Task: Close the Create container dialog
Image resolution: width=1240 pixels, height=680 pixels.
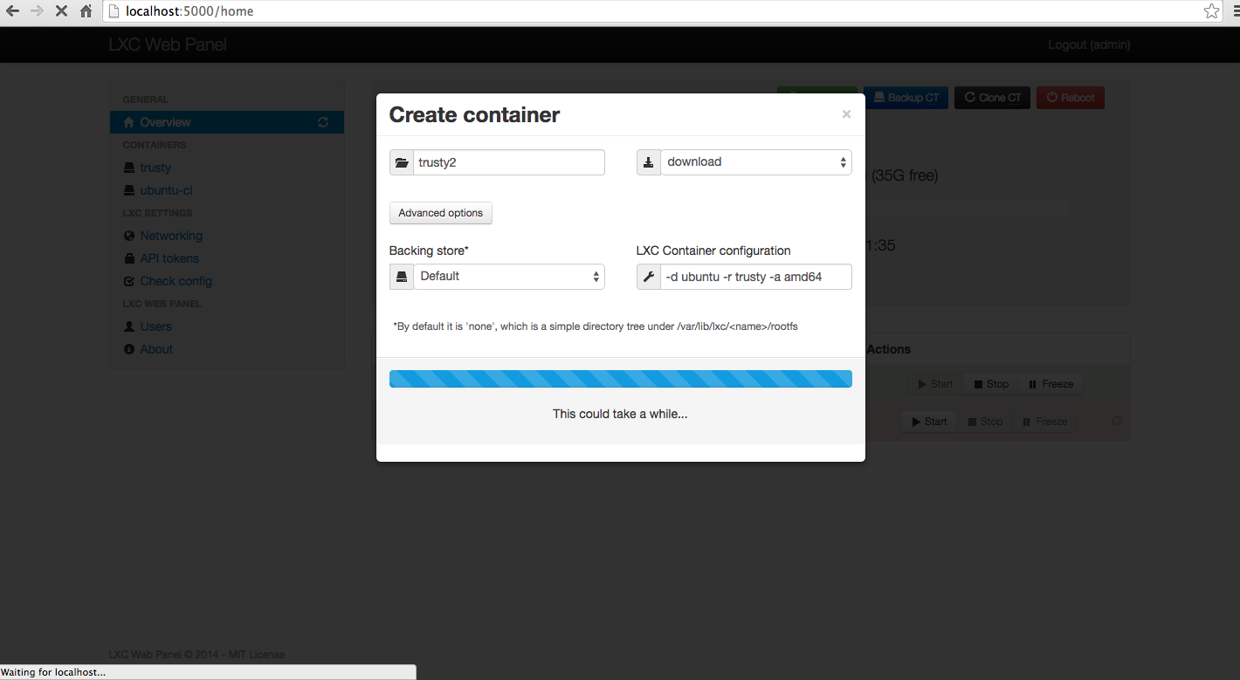Action: point(846,114)
